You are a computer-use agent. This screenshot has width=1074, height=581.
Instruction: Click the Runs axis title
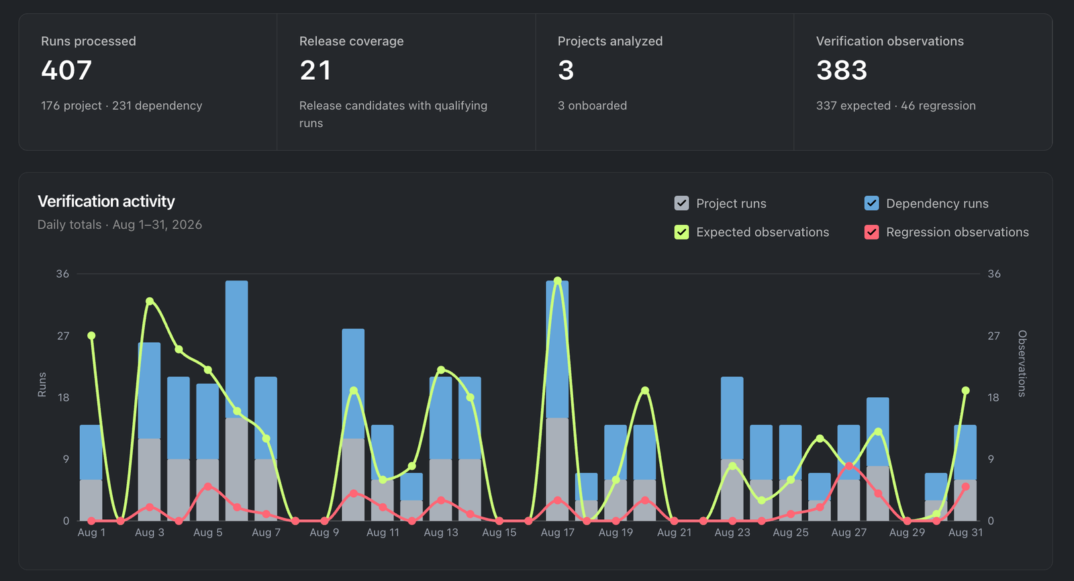42,384
